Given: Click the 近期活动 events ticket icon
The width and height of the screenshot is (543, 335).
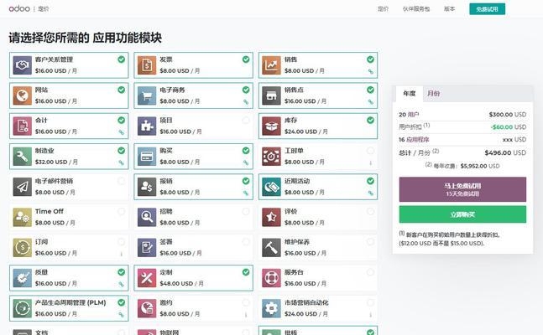Looking at the screenshot, I should [272, 187].
